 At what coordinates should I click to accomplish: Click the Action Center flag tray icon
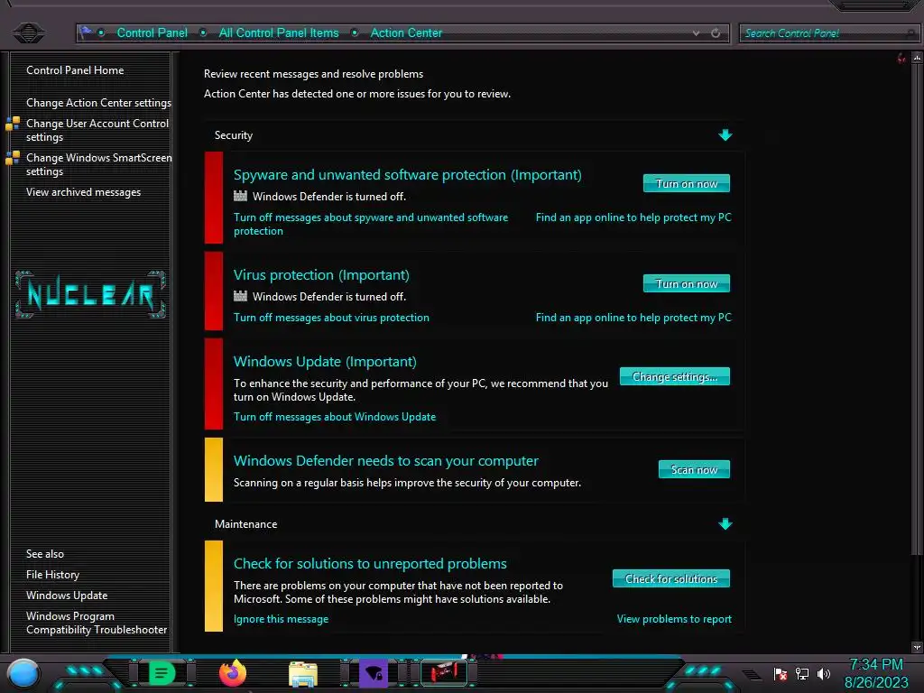tap(781, 673)
